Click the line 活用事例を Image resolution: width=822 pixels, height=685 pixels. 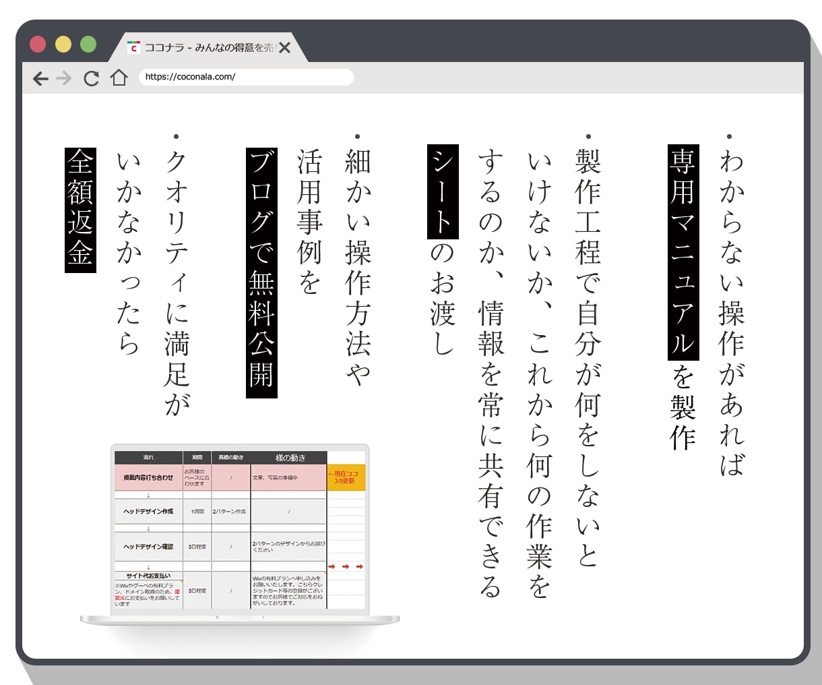tap(309, 222)
